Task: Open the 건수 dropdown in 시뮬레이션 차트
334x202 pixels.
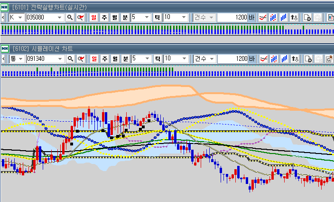Action: coord(211,59)
